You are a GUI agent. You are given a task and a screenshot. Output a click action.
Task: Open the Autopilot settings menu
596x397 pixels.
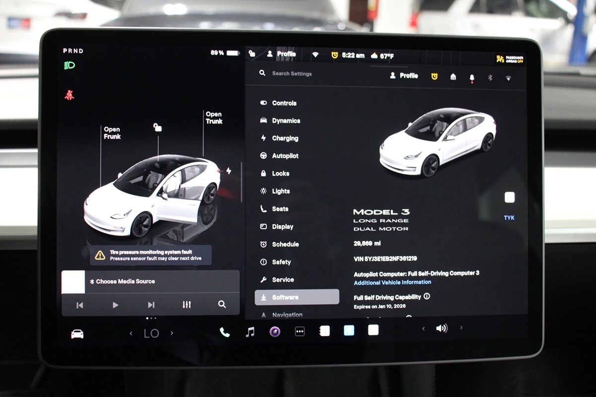click(x=285, y=156)
